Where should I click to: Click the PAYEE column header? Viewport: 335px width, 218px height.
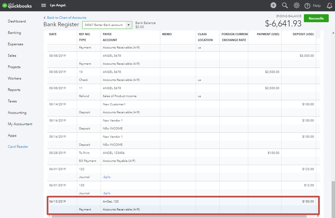107,34
